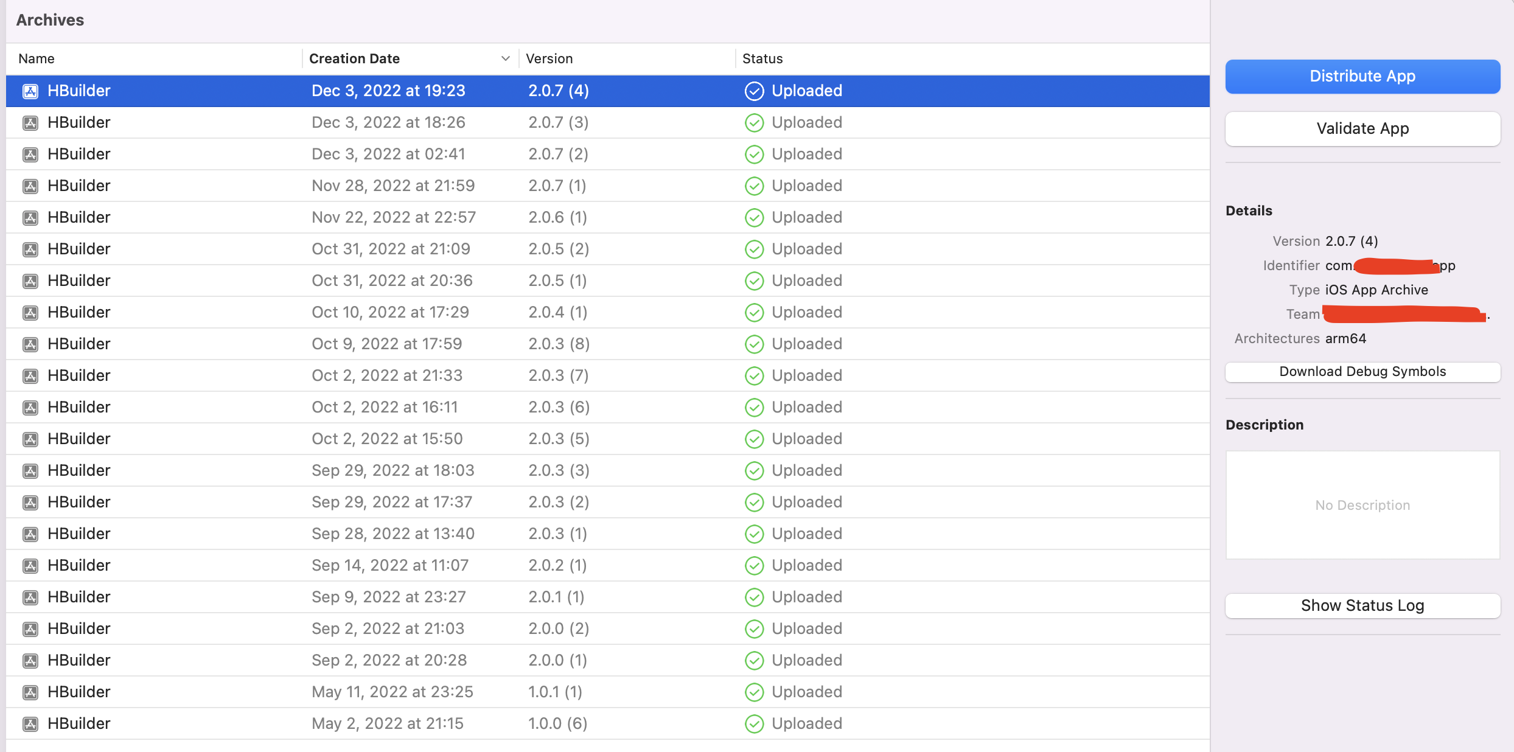Open the Show Status Log button
1514x752 pixels.
pos(1362,605)
